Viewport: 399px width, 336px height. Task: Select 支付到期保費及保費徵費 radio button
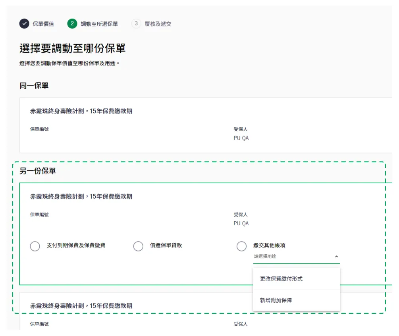click(x=35, y=246)
